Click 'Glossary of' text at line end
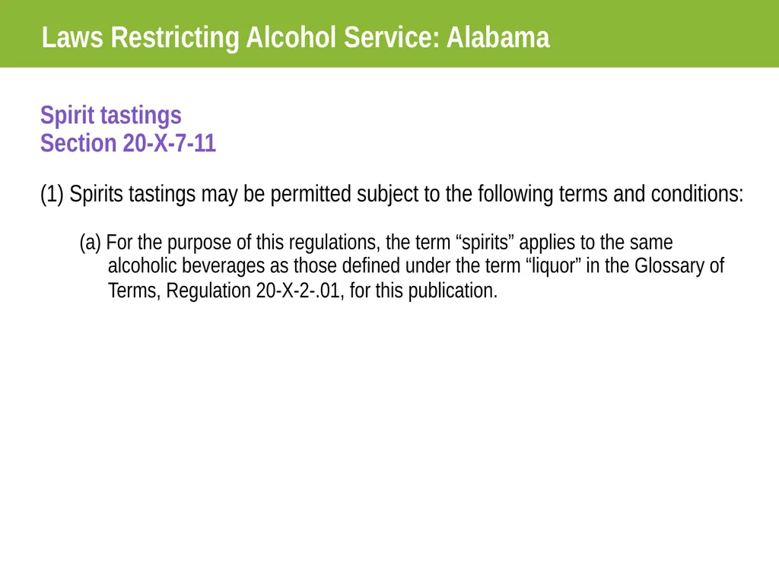The image size is (779, 584). [679, 265]
